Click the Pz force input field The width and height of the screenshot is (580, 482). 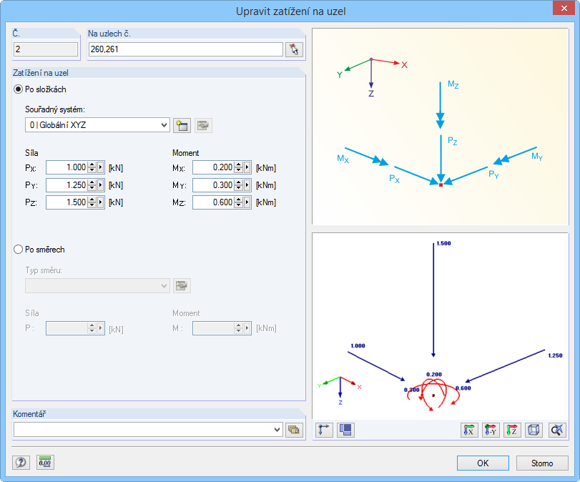click(x=67, y=202)
